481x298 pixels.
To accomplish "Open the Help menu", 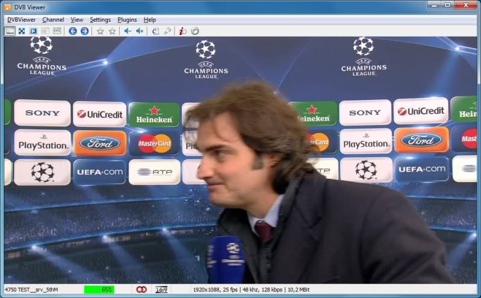I will [150, 20].
